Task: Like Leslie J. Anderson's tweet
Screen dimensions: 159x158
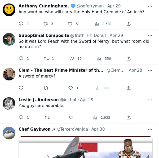Action: (71, 117)
